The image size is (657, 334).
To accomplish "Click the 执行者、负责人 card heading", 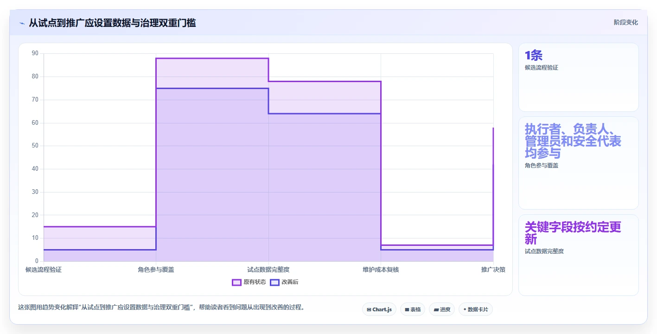I will [x=573, y=141].
